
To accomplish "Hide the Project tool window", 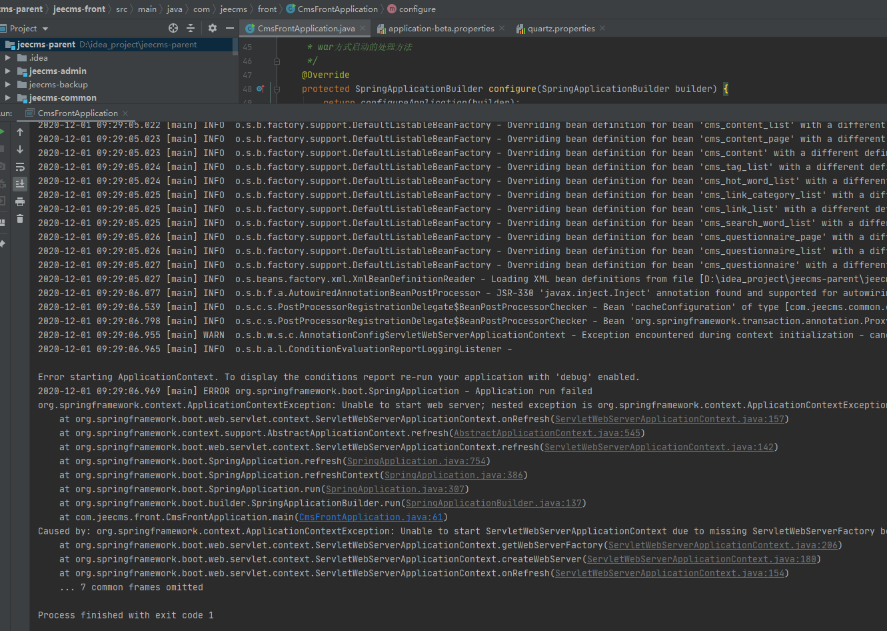I will point(229,28).
